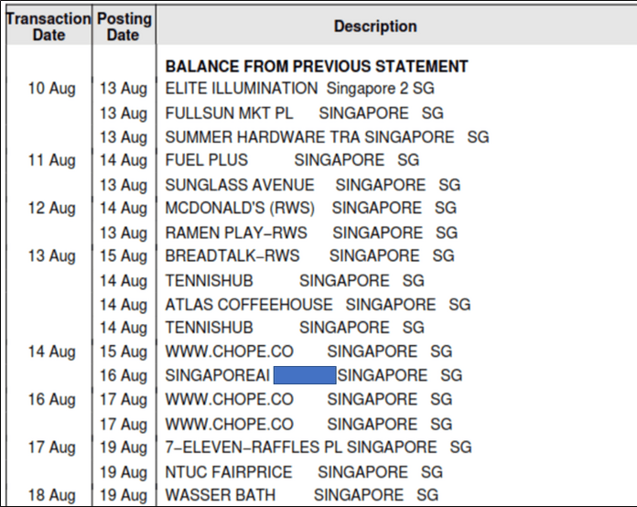Click the 17 Aug transaction date
Screen dimensions: 637x507
(51, 448)
